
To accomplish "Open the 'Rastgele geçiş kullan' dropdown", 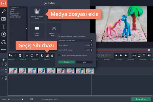I will (x=75, y=41).
